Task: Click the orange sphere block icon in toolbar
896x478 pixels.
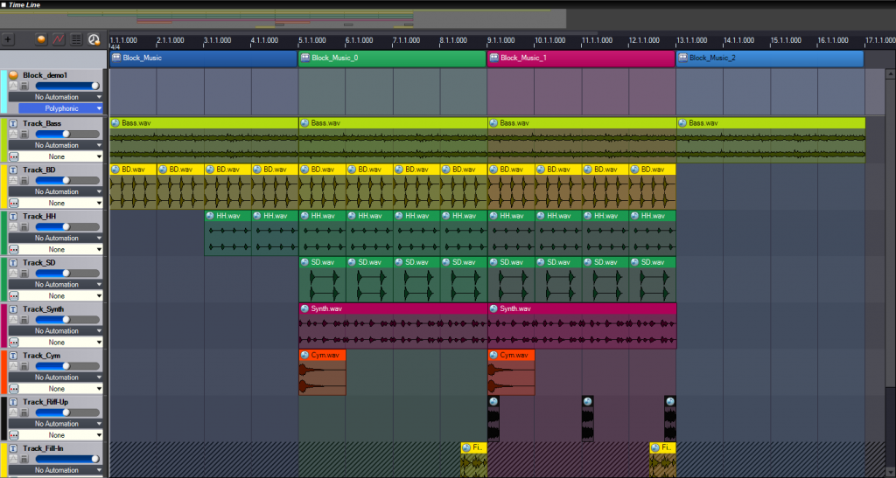Action: click(x=41, y=39)
